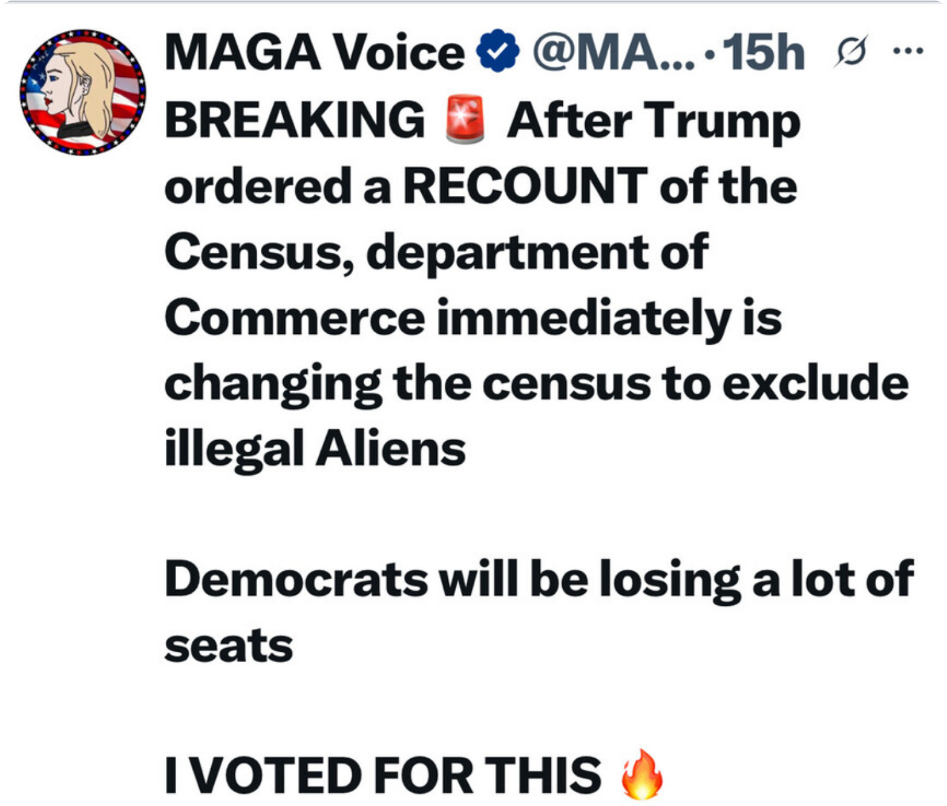Image resolution: width=947 pixels, height=806 pixels.
Task: Open the truncated @MA... handle link
Action: (x=614, y=53)
